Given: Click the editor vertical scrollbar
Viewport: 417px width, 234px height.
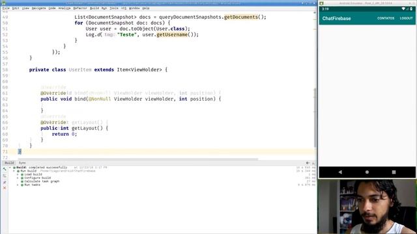Looking at the screenshot, I should click(315, 118).
